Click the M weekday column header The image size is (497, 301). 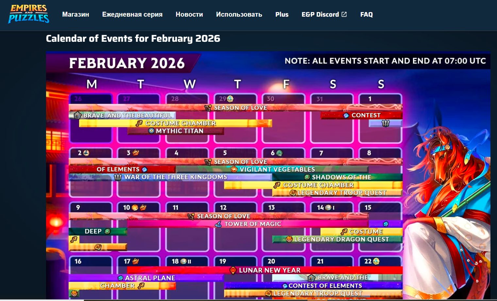pos(92,84)
